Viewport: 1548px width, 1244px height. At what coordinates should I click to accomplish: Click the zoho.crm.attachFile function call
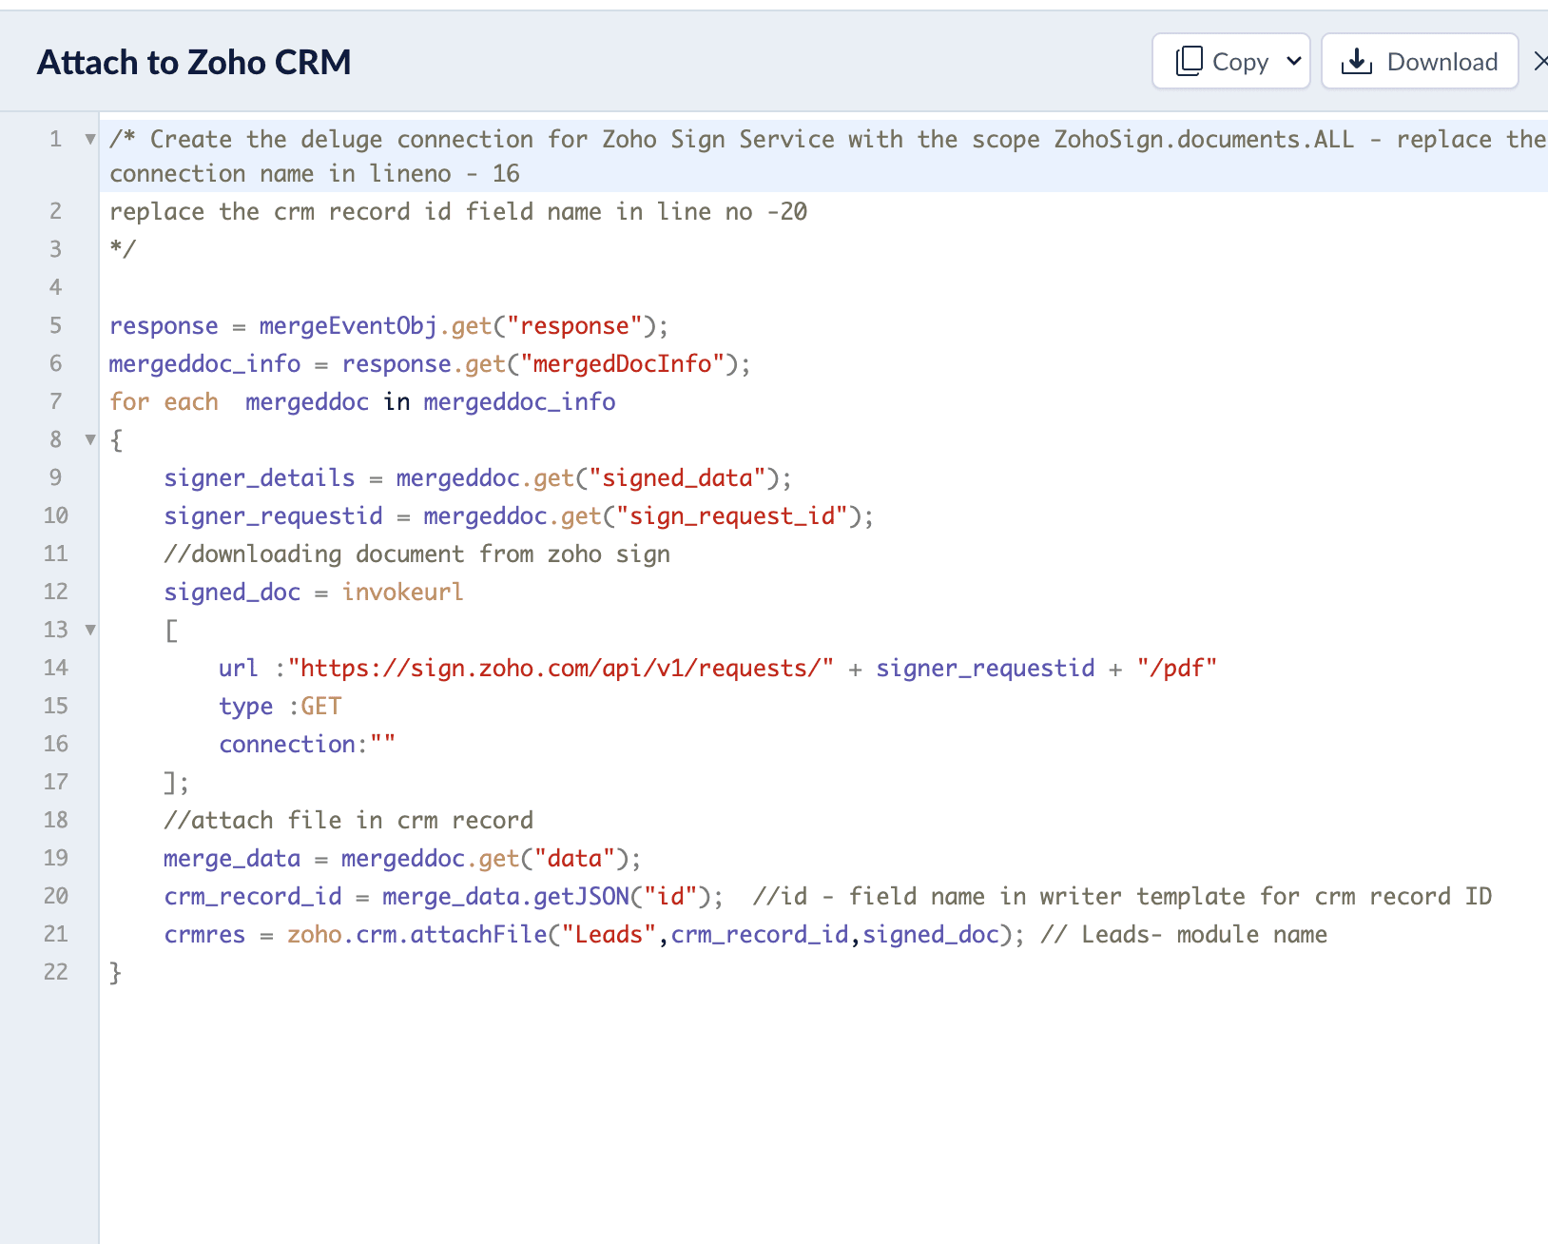coord(417,935)
